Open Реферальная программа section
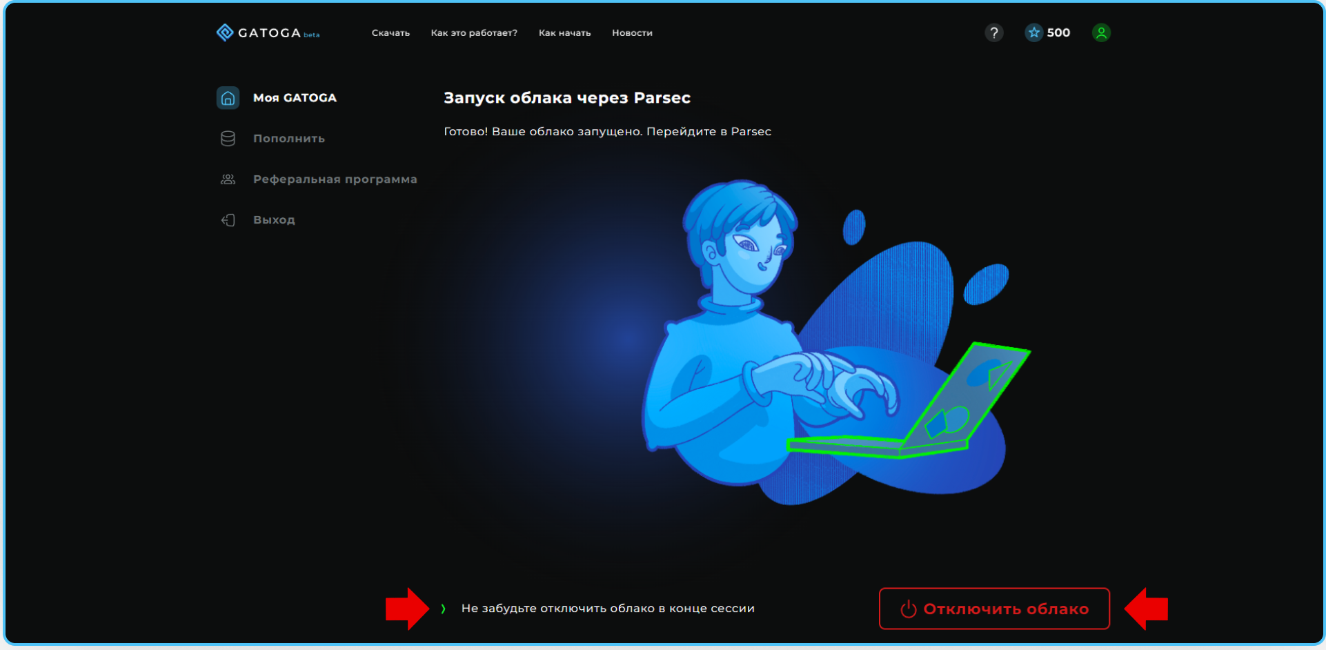The width and height of the screenshot is (1326, 650). click(x=335, y=179)
